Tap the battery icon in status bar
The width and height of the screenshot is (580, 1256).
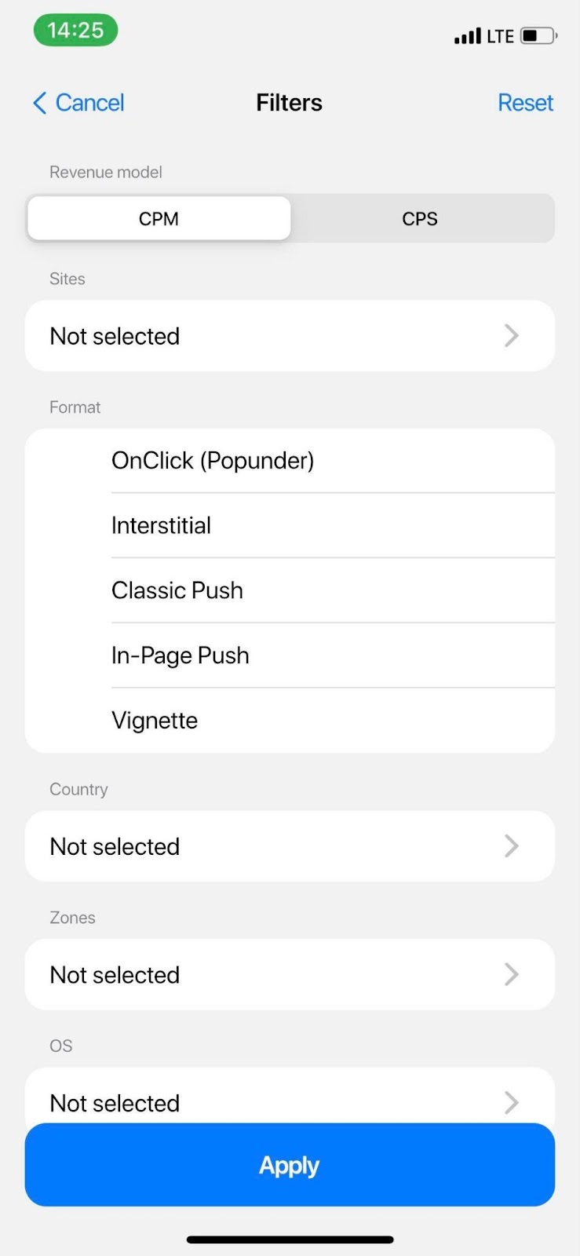pyautogui.click(x=538, y=36)
